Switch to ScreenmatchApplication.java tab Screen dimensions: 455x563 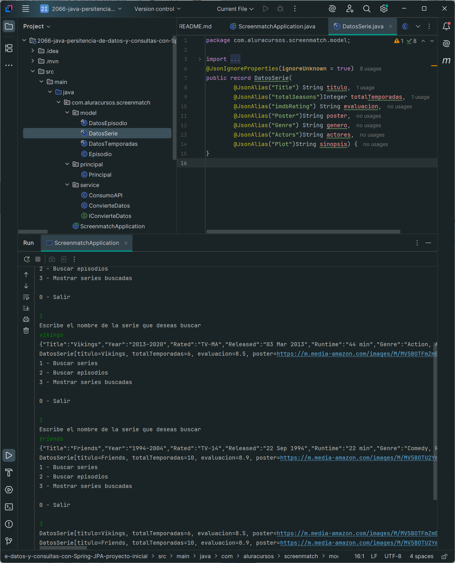click(x=273, y=26)
